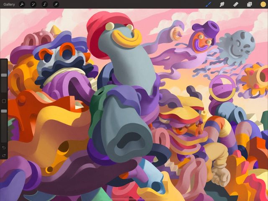Viewport: 268px width, 201px height.
Task: Open the Actions wrench menu
Action: 22,5
